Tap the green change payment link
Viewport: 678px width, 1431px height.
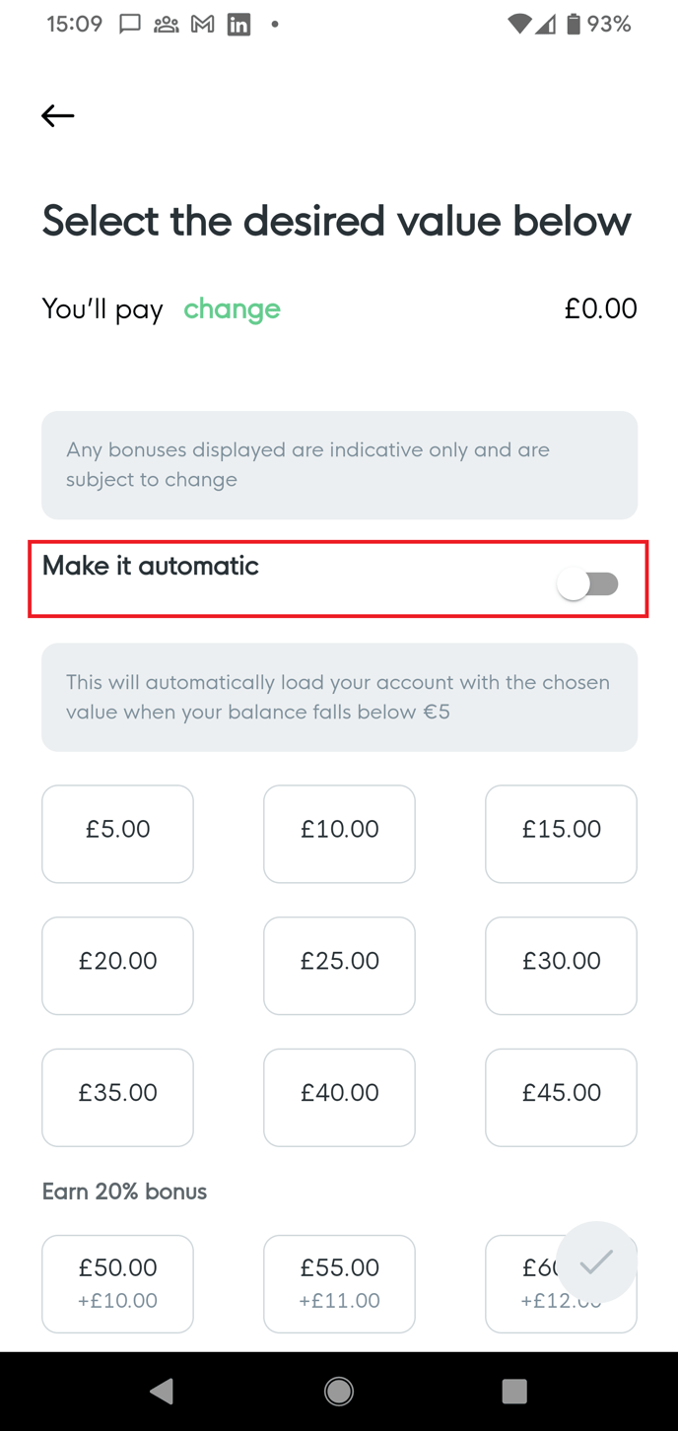(x=232, y=309)
